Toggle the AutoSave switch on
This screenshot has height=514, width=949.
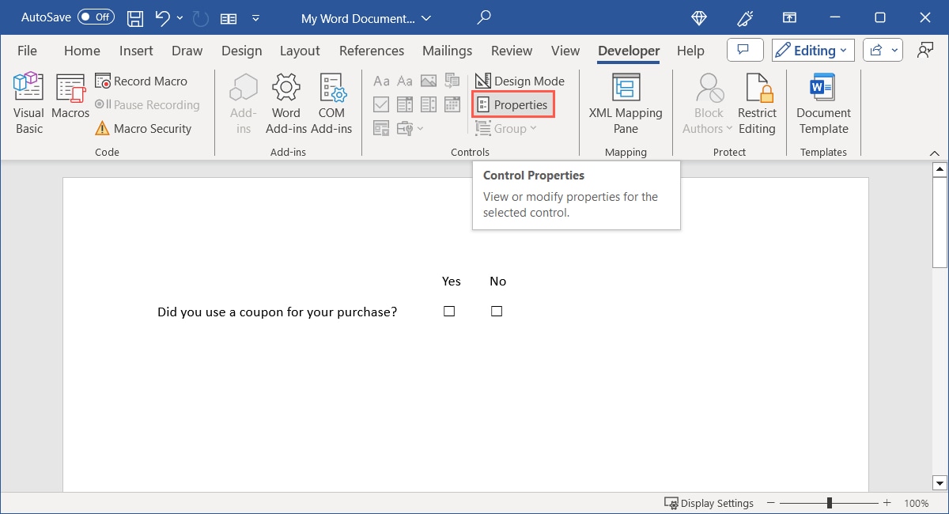pyautogui.click(x=95, y=17)
